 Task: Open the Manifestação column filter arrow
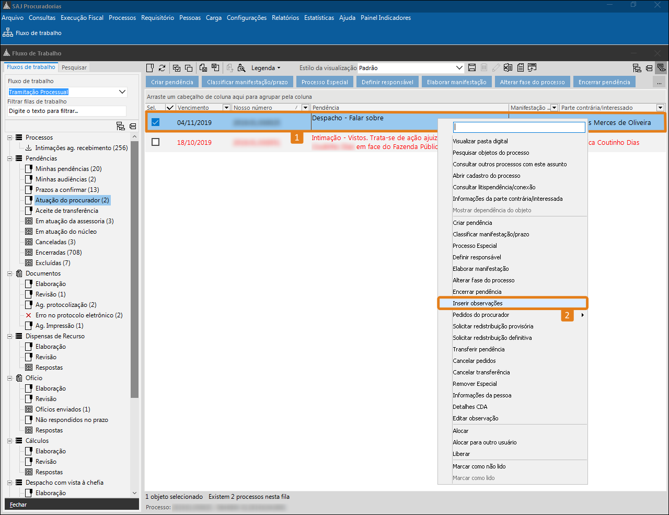click(555, 108)
